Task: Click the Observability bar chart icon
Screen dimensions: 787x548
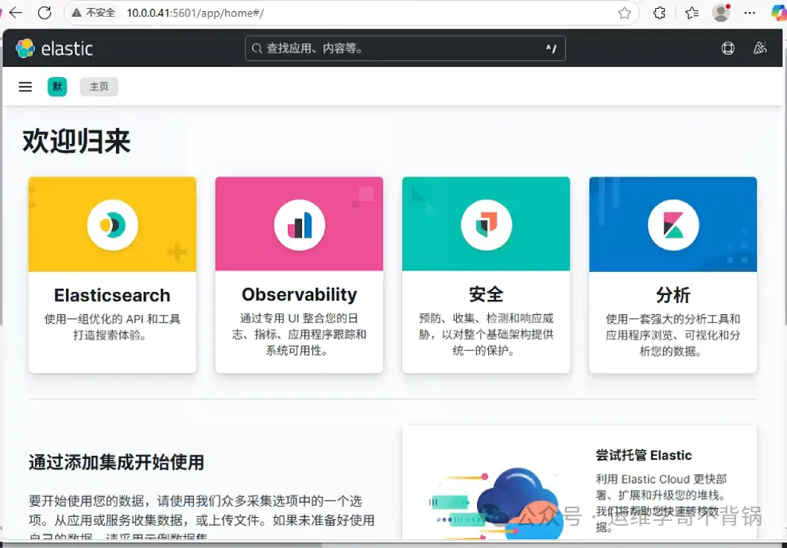Action: 300,225
